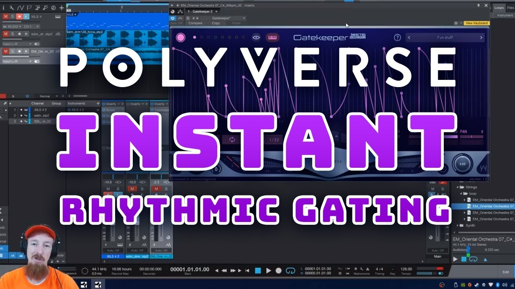Click the New Keyboard button
This screenshot has height=289, width=515.
tap(477, 23)
